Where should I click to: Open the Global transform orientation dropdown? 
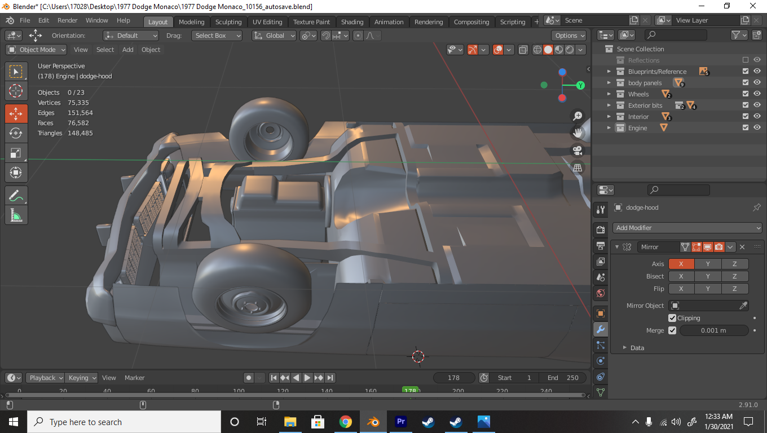pos(274,36)
